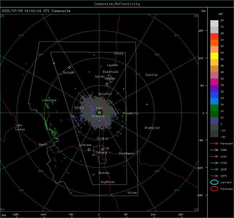Click the Sundre label
This screenshot has width=234, height=218.
coord(79,108)
